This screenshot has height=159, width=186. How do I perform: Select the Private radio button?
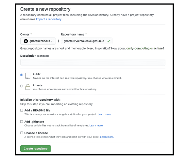22,86
